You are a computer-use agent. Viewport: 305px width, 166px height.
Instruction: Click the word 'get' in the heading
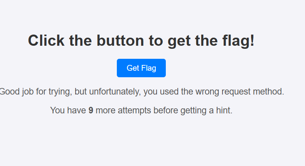point(179,41)
